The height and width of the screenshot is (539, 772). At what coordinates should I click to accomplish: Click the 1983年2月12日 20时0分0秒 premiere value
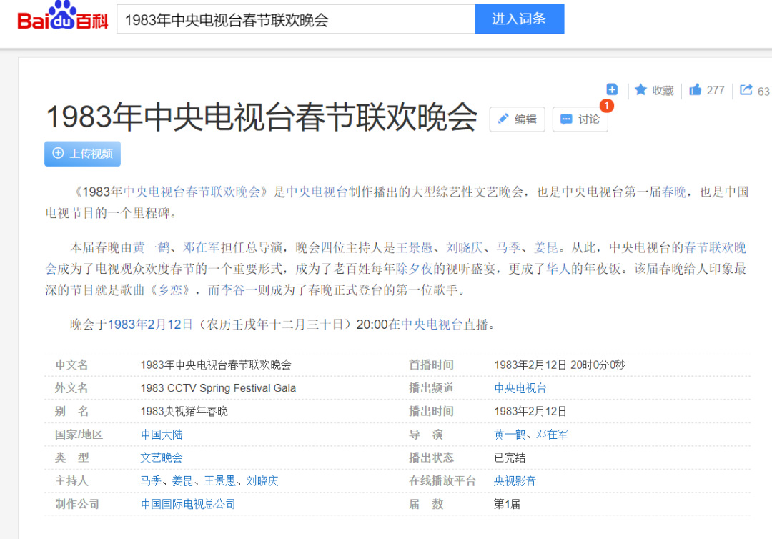click(560, 365)
